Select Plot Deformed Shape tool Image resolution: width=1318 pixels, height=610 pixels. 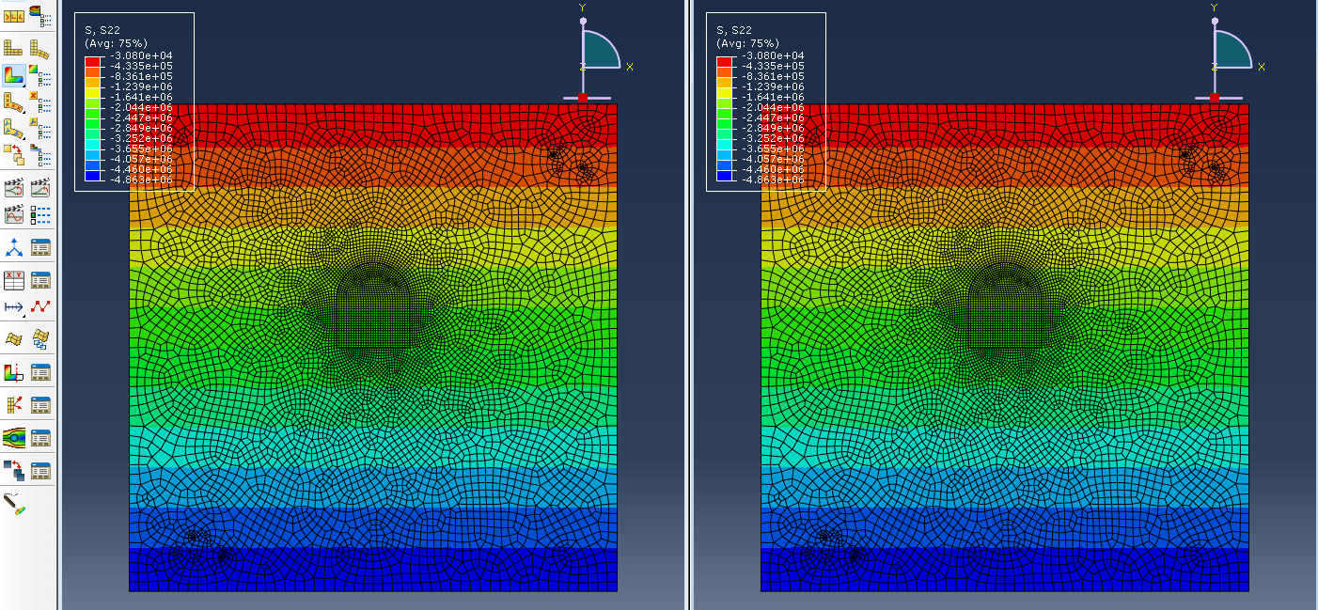pyautogui.click(x=40, y=48)
